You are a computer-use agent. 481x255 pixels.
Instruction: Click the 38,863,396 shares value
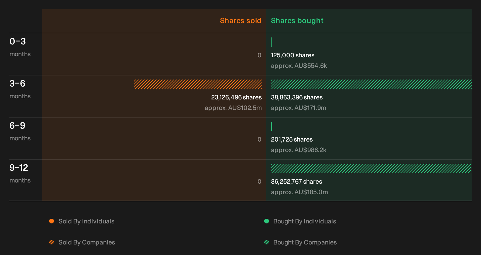coord(297,97)
